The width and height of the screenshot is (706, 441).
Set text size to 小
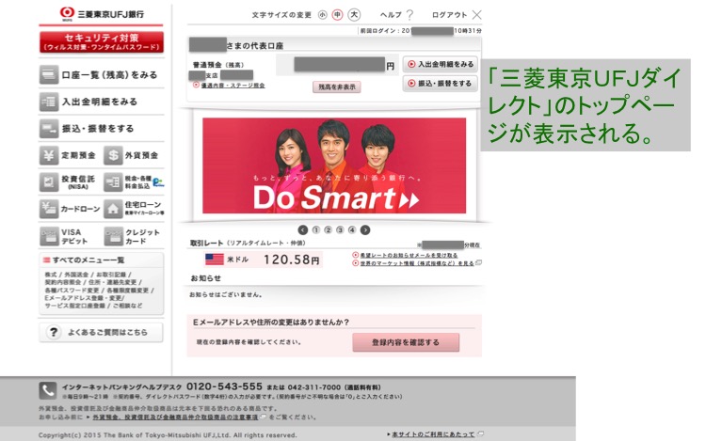point(322,15)
